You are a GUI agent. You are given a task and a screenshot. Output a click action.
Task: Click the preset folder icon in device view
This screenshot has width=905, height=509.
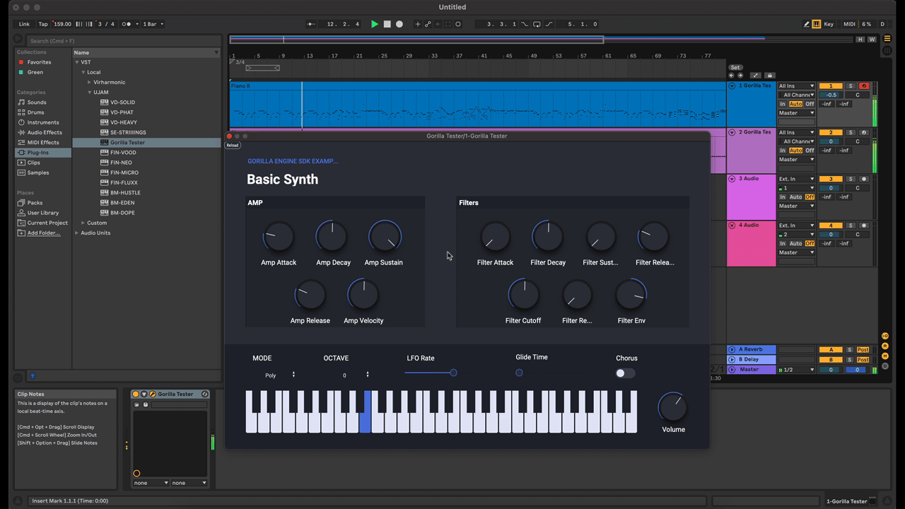point(136,404)
